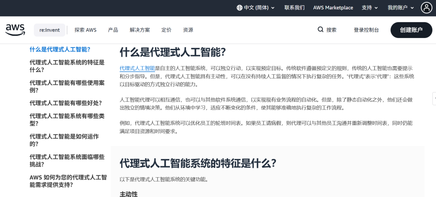This screenshot has height=197, width=436.
Task: Click the 登录控制台 link
Action: coord(366,30)
